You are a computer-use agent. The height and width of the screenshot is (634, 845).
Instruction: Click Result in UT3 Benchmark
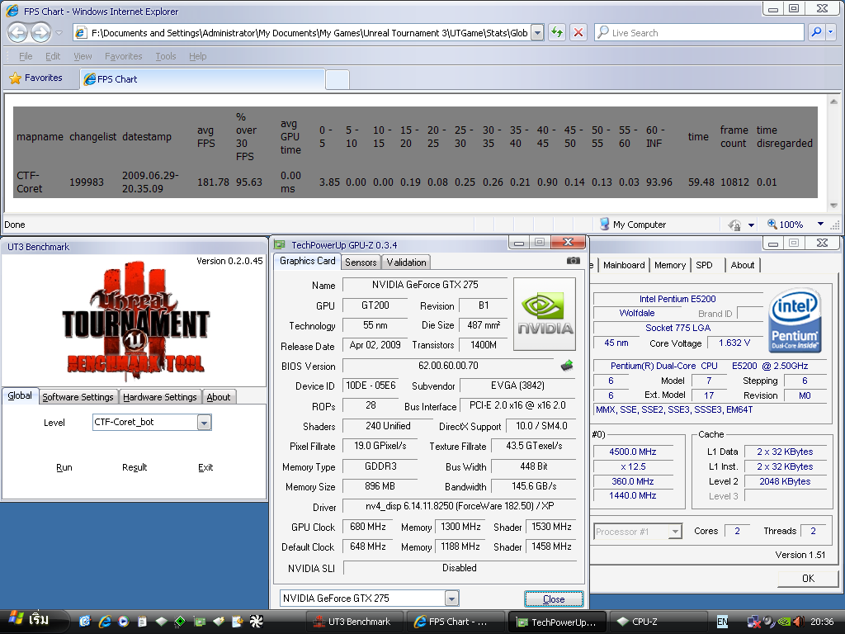135,467
